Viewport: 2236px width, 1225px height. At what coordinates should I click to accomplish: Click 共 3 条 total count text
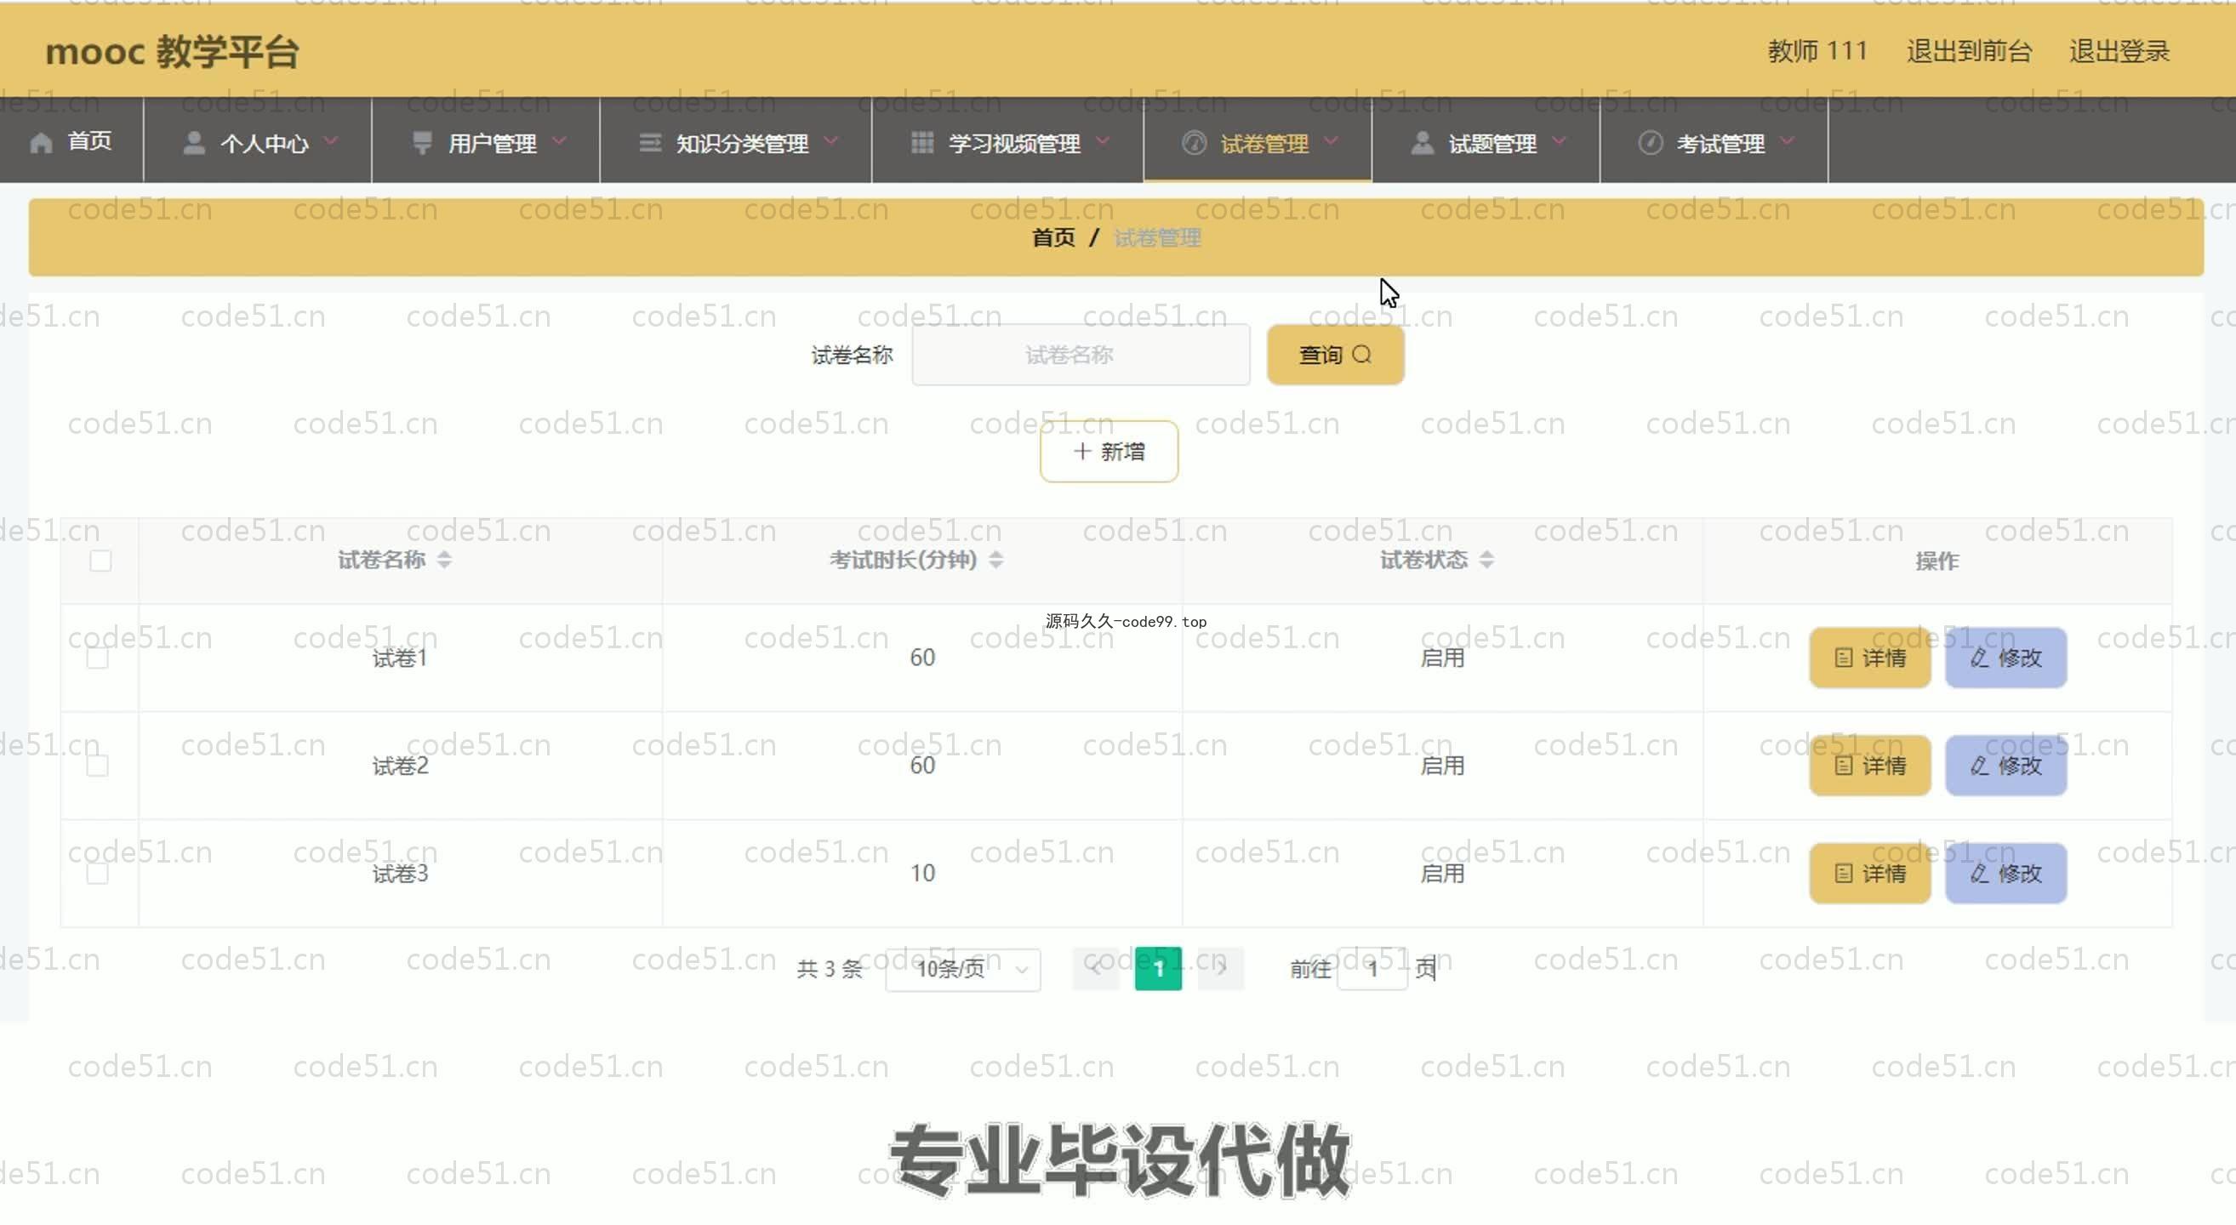829,968
